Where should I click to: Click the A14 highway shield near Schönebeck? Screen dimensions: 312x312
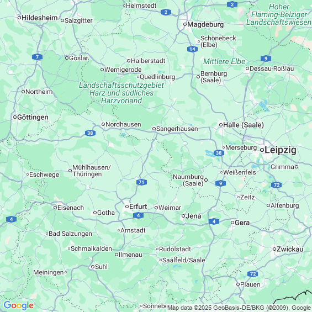(192, 49)
